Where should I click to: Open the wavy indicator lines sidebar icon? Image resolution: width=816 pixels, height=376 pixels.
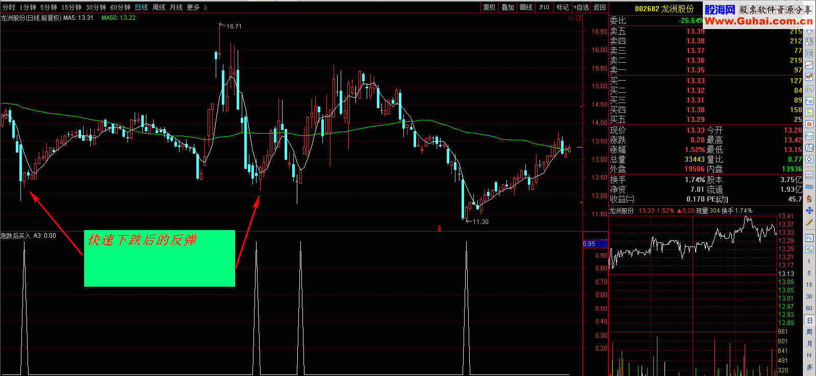pos(809,176)
